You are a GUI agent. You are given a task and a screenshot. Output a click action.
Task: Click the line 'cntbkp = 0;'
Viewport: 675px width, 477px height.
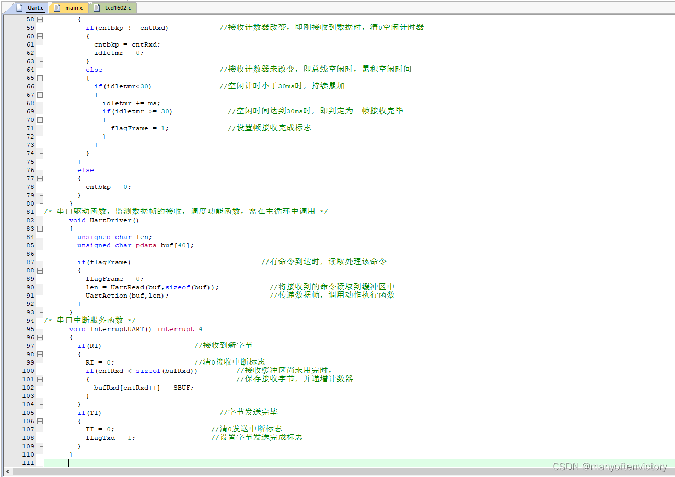tap(108, 187)
